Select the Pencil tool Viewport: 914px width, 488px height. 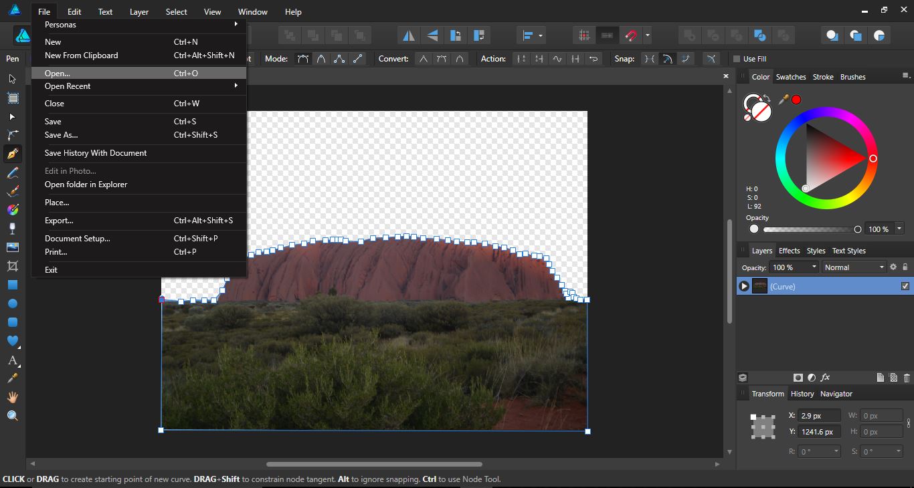13,172
